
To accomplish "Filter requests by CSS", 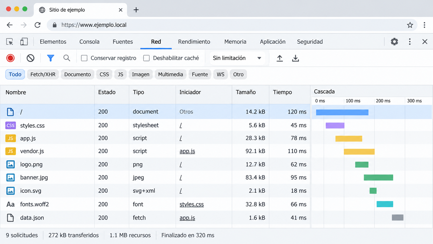I will 104,74.
